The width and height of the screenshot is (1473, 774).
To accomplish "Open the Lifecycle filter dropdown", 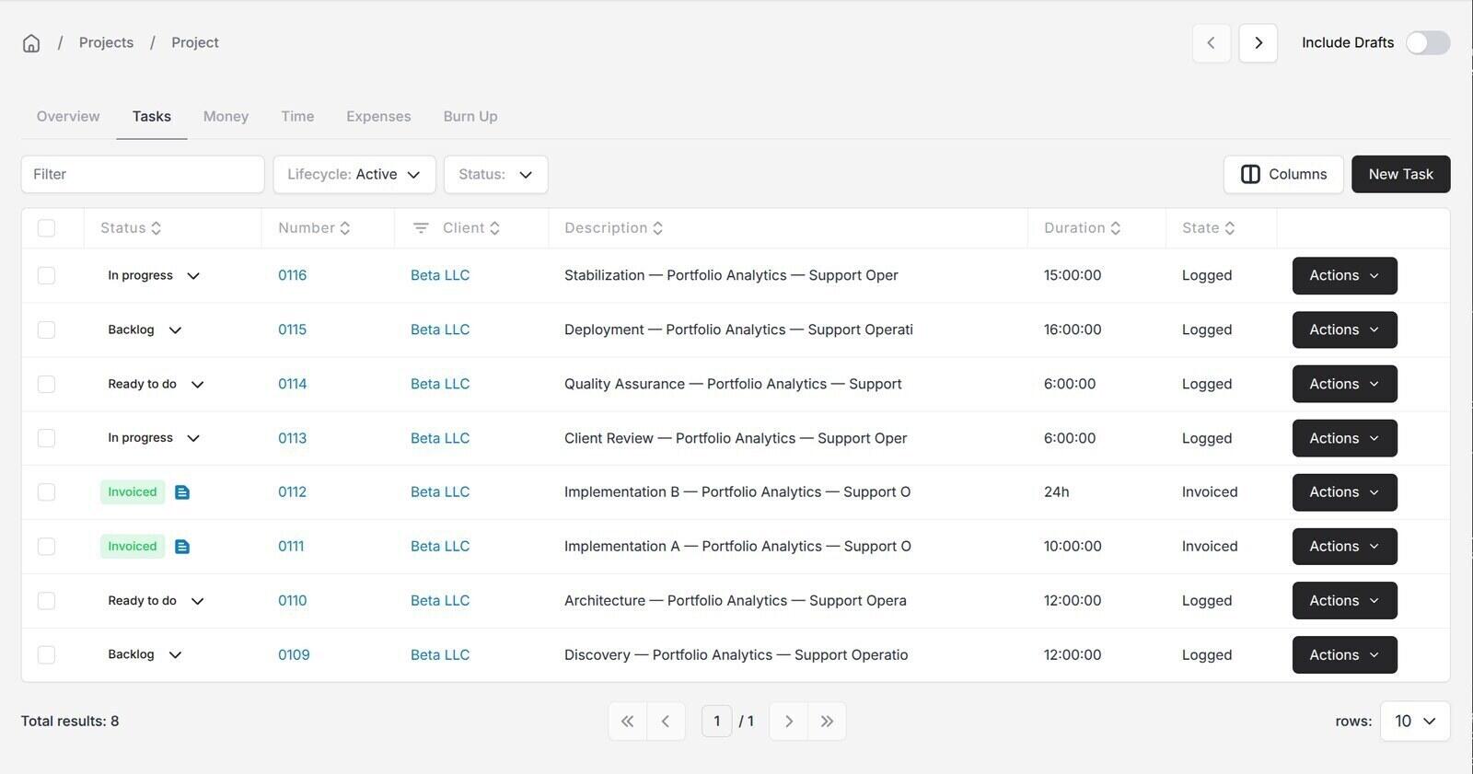I will tap(354, 175).
